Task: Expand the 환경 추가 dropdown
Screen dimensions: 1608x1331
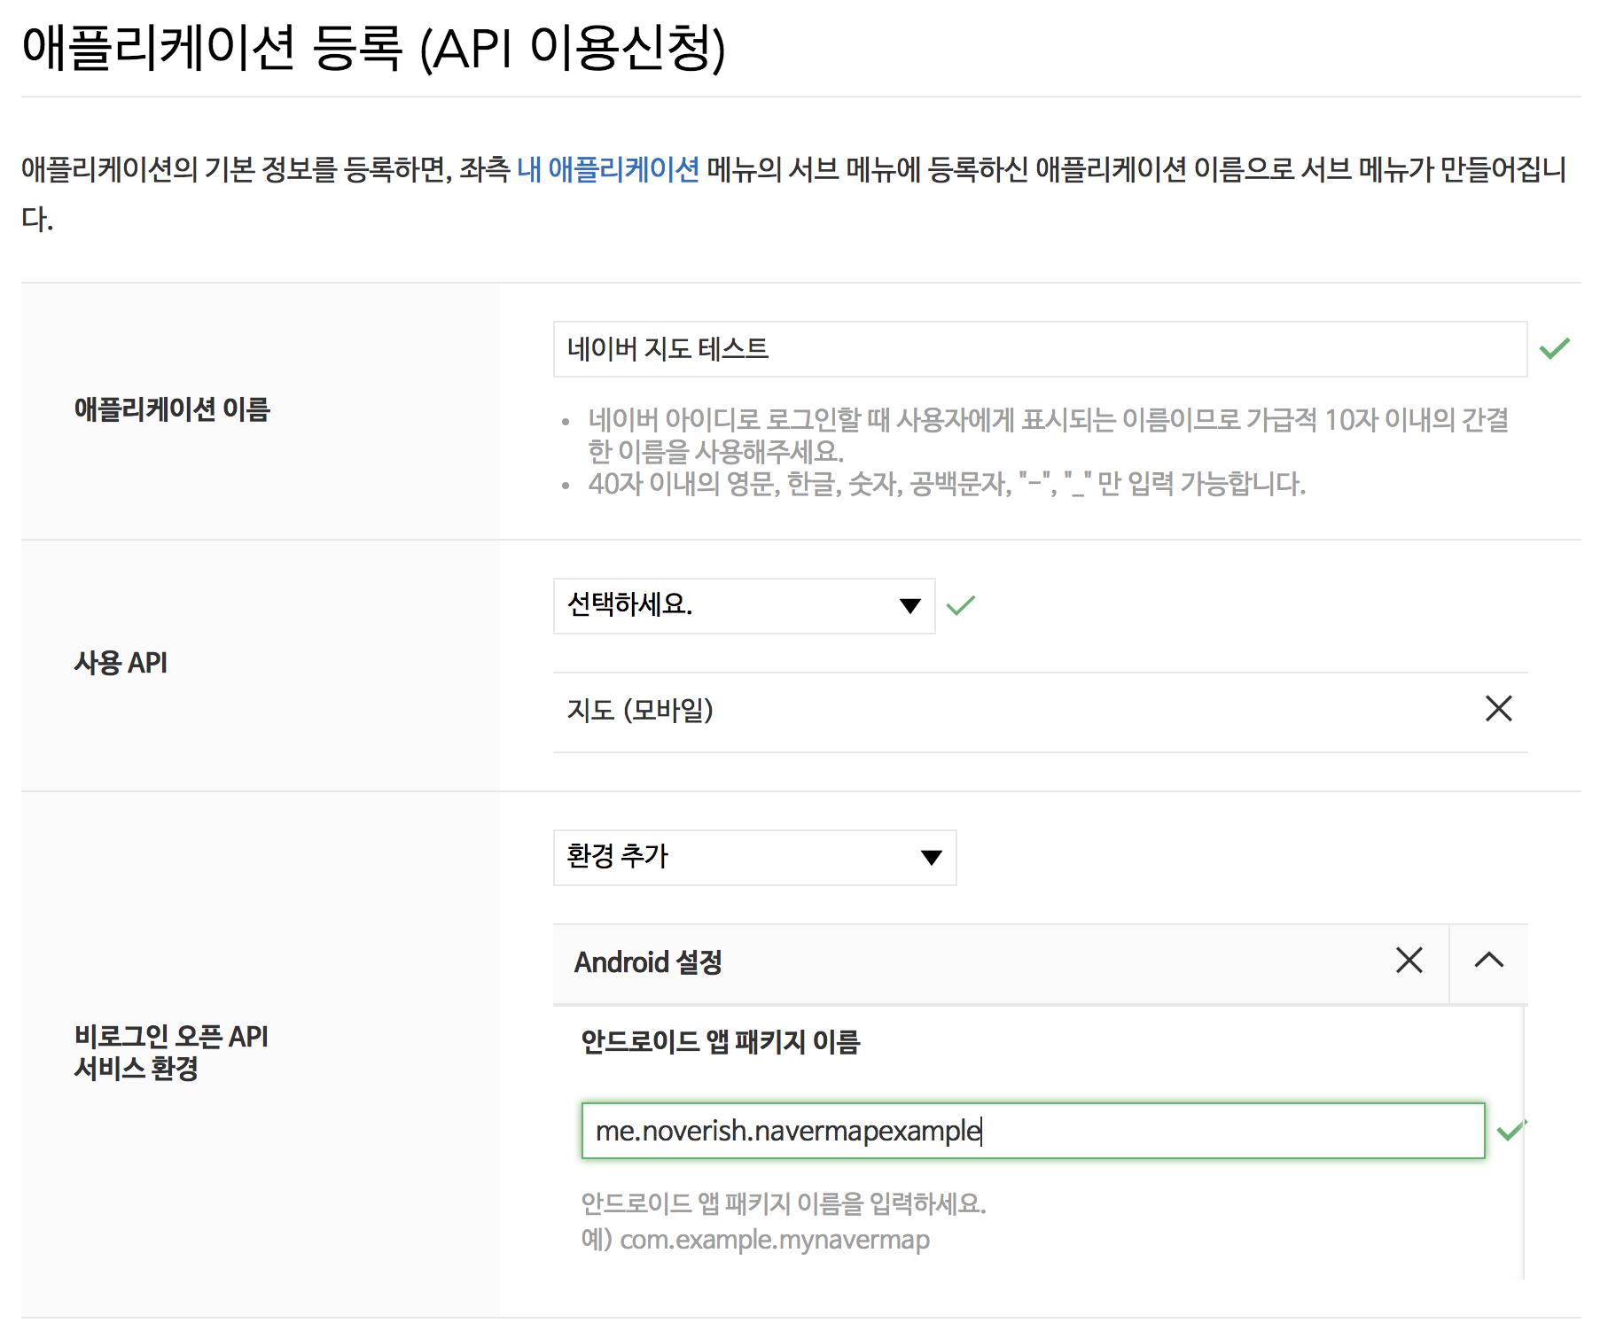Action: click(753, 857)
